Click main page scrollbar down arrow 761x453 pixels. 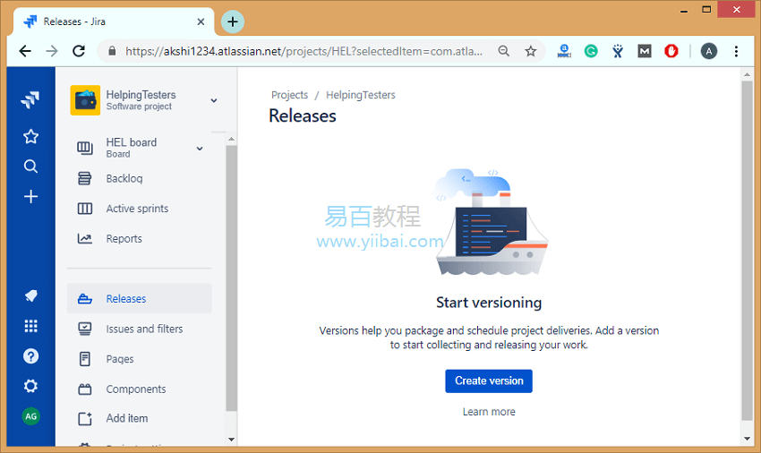[747, 439]
